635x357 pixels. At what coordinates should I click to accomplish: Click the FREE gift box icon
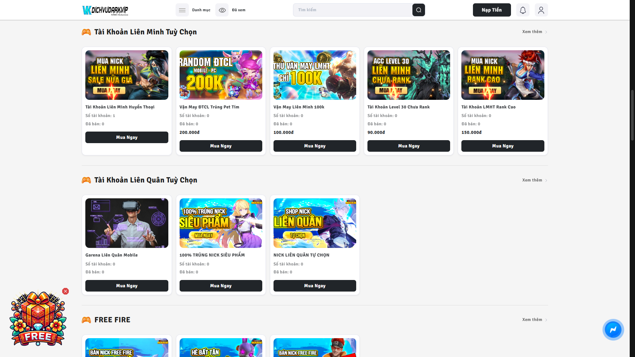pyautogui.click(x=38, y=319)
